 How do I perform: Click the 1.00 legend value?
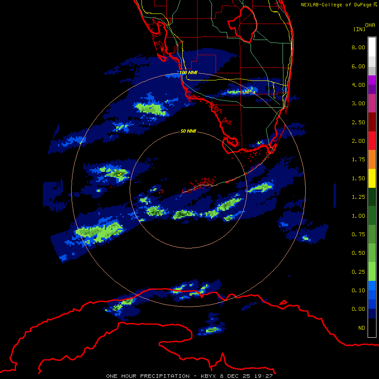click(x=358, y=216)
